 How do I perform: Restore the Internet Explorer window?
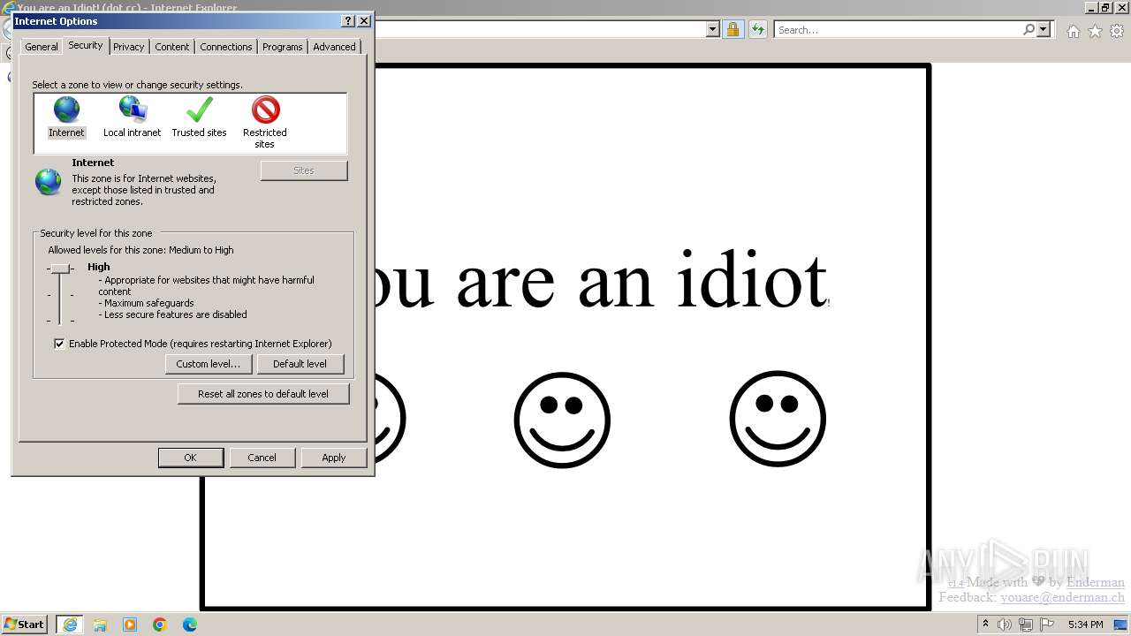[x=1105, y=7]
